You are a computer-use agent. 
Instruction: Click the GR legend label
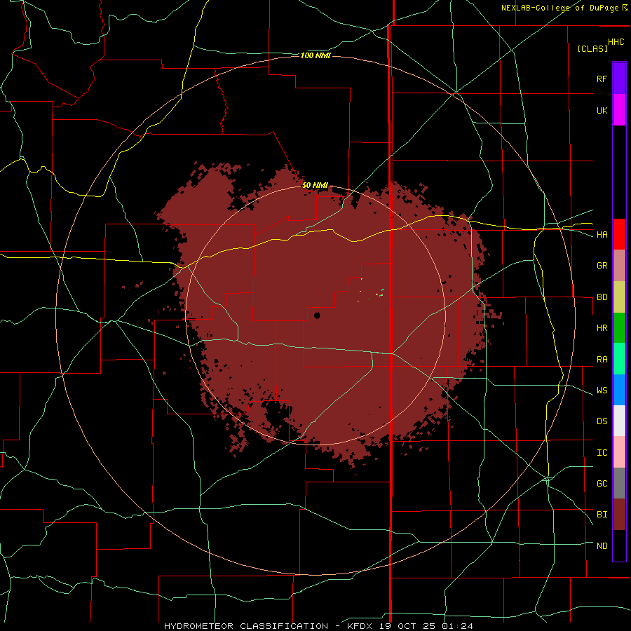602,266
